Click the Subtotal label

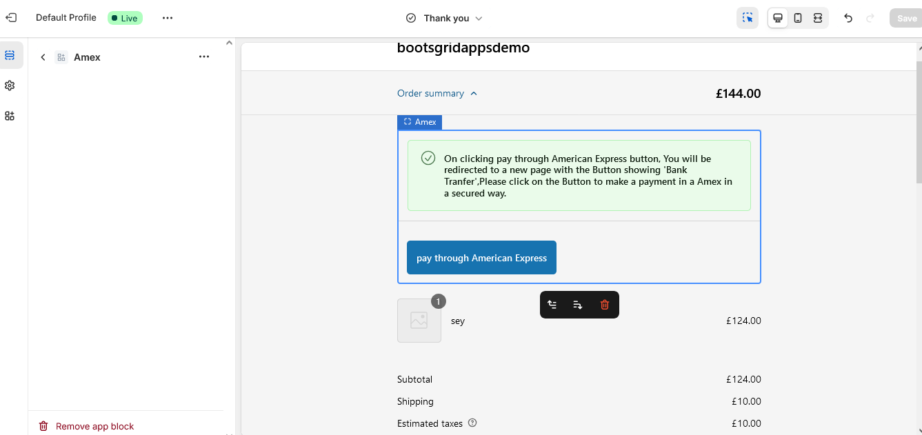point(415,379)
